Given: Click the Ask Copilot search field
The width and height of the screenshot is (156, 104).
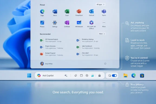Looking at the screenshot, I should click(x=70, y=76).
